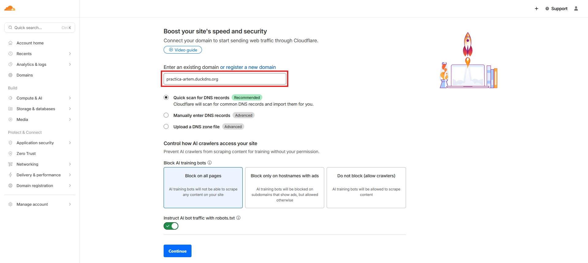The height and width of the screenshot is (263, 588).
Task: Open the user account profile icon
Action: click(576, 9)
